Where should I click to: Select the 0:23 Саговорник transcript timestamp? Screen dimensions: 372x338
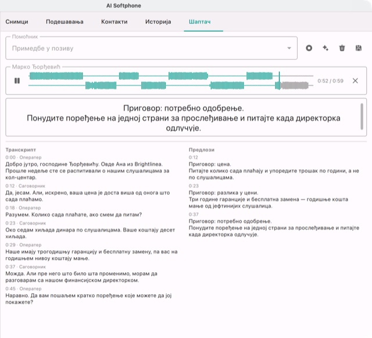click(x=26, y=223)
